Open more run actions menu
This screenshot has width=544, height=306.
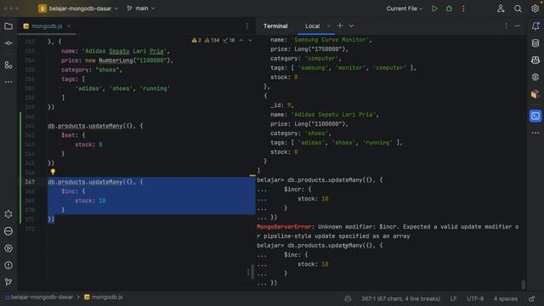(x=463, y=8)
